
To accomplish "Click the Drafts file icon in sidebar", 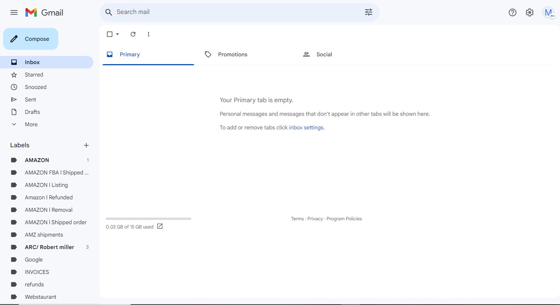I will [14, 112].
